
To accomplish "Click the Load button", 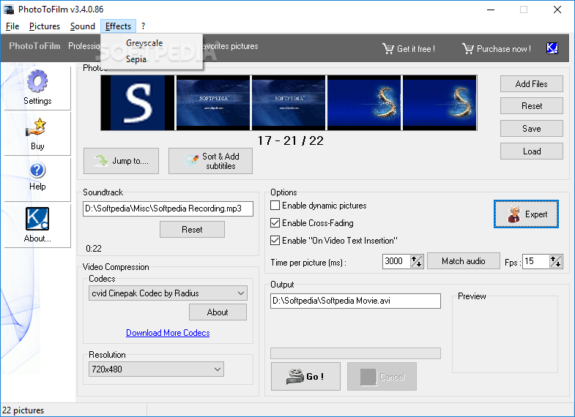I will pyautogui.click(x=531, y=151).
